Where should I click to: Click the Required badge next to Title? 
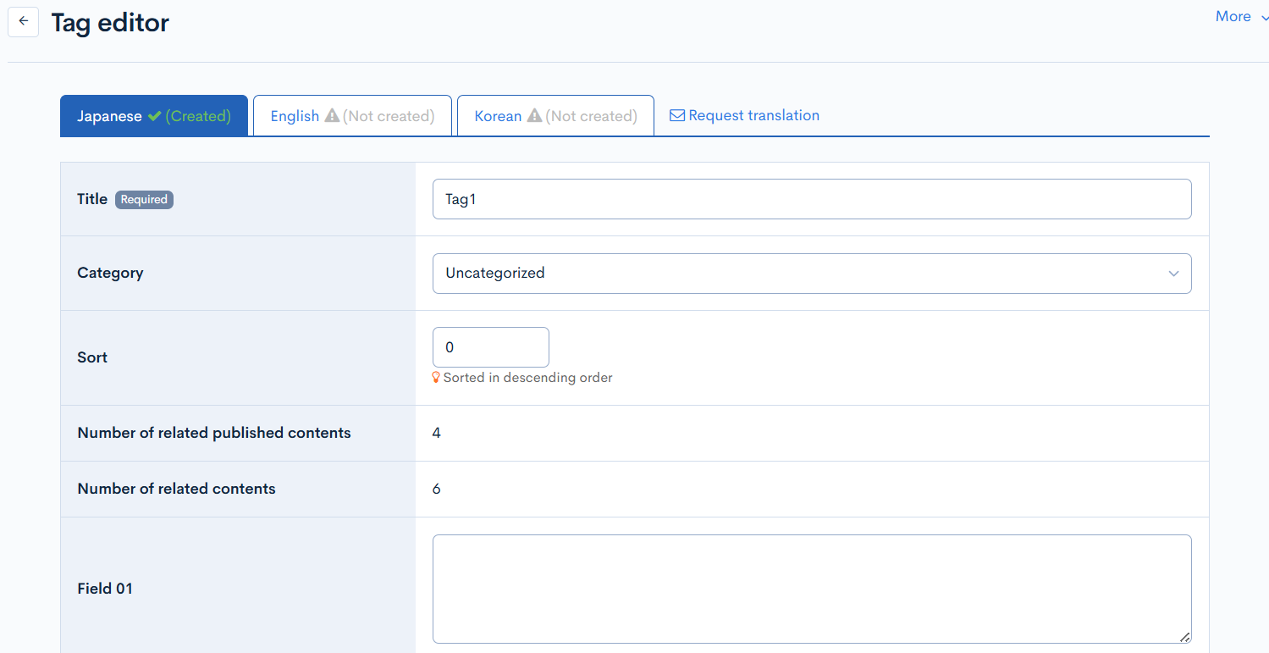[144, 200]
